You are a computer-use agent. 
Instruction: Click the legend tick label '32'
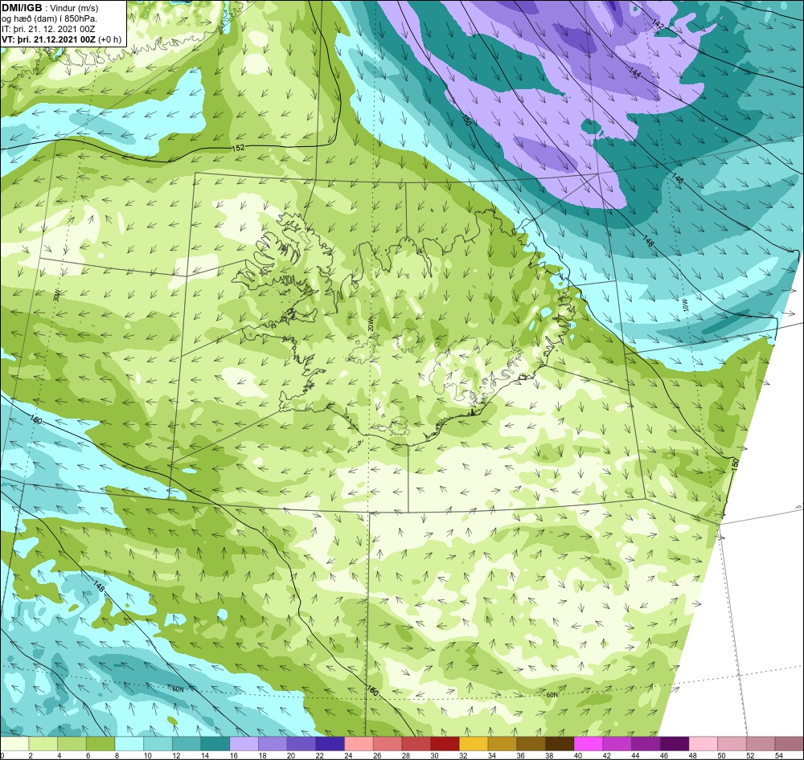coord(464,755)
